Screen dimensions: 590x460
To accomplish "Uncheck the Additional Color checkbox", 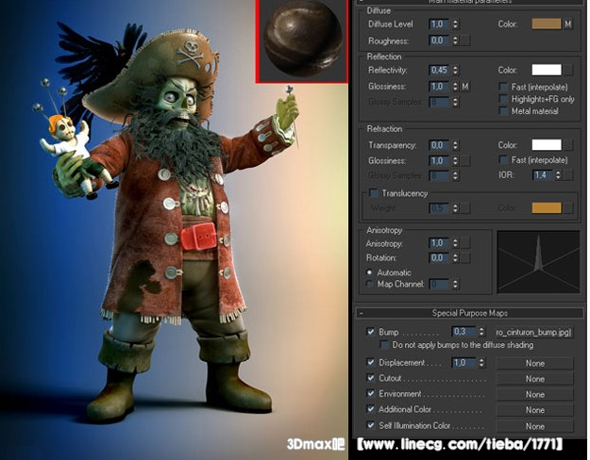I will click(371, 409).
